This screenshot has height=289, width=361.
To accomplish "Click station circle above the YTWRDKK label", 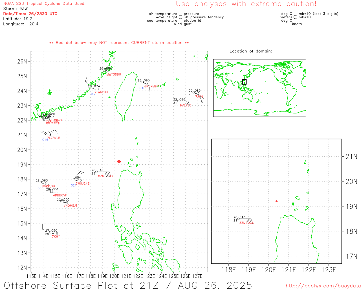I will coord(93,88).
